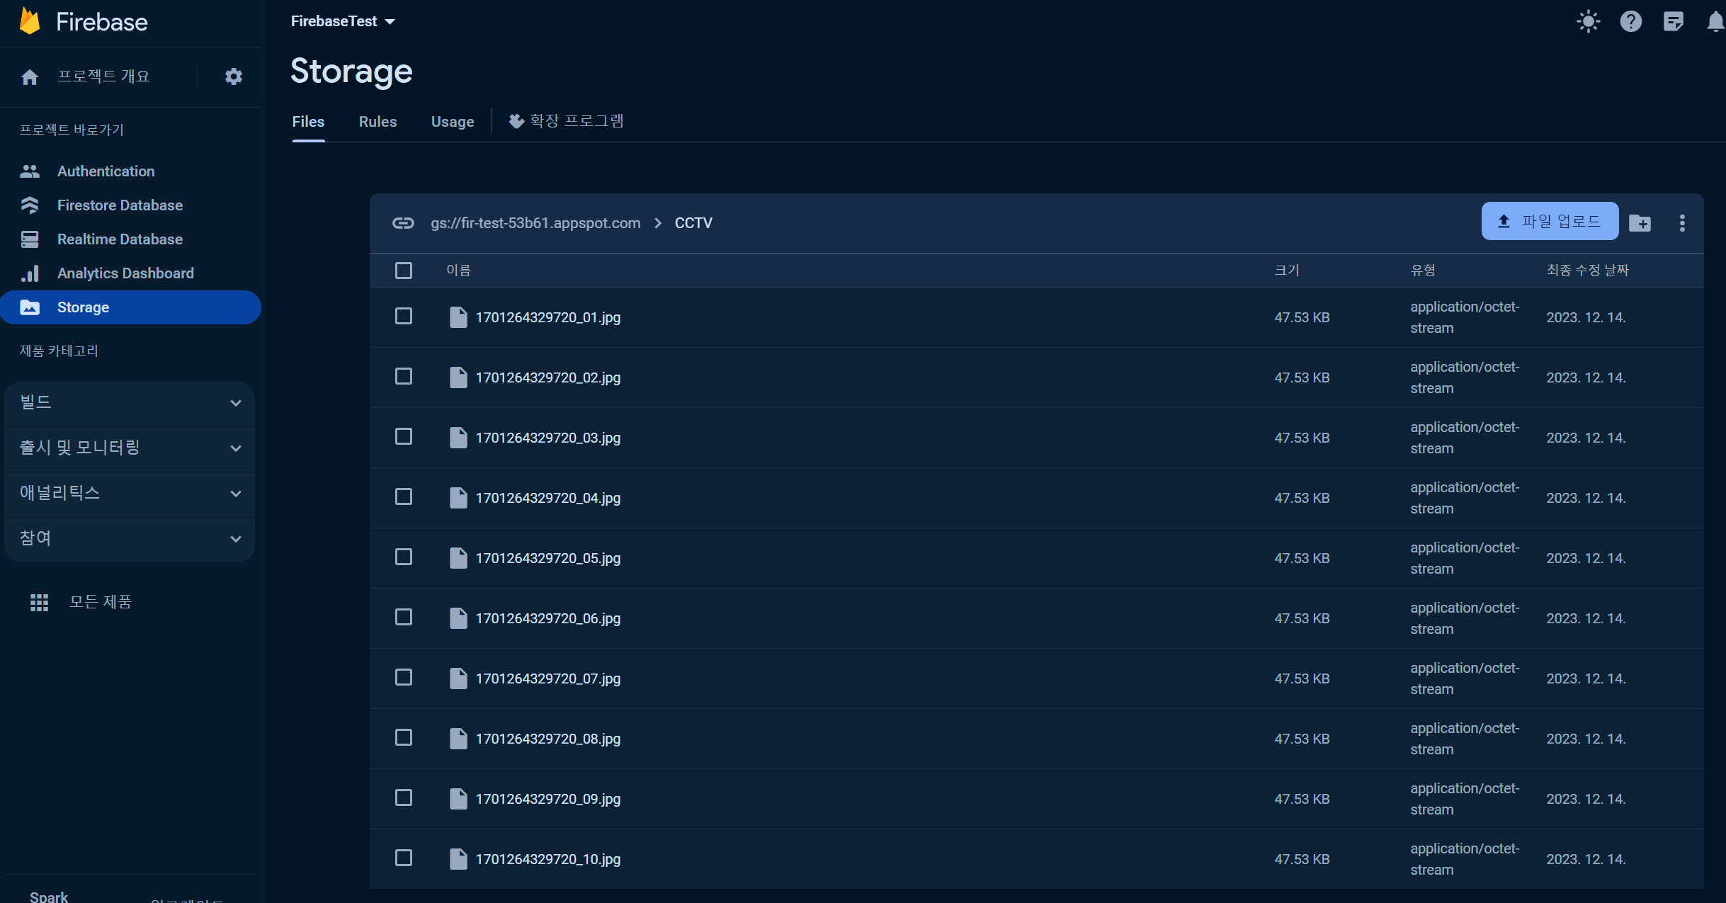Go to the gs://fir-test-53b61.appspot.com root breadcrumb
1726x903 pixels.
pos(535,223)
